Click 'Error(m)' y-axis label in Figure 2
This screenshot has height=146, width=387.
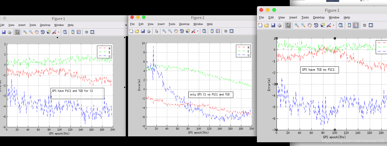click(x=139, y=85)
